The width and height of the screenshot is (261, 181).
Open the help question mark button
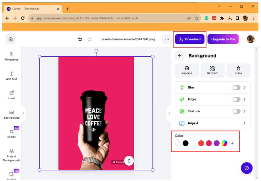[x=247, y=168]
